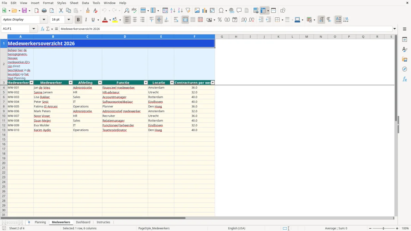Toggle Align Left
The height and width of the screenshot is (231, 411).
tap(127, 20)
